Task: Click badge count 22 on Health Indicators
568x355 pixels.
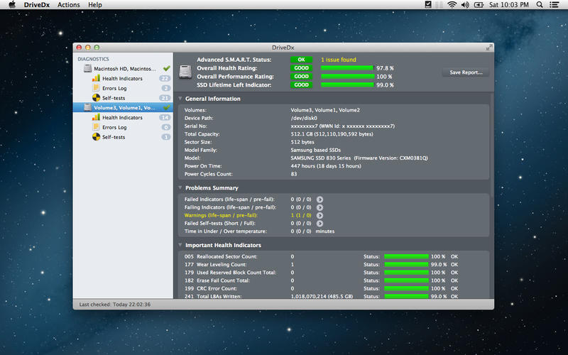Action: tap(165, 78)
